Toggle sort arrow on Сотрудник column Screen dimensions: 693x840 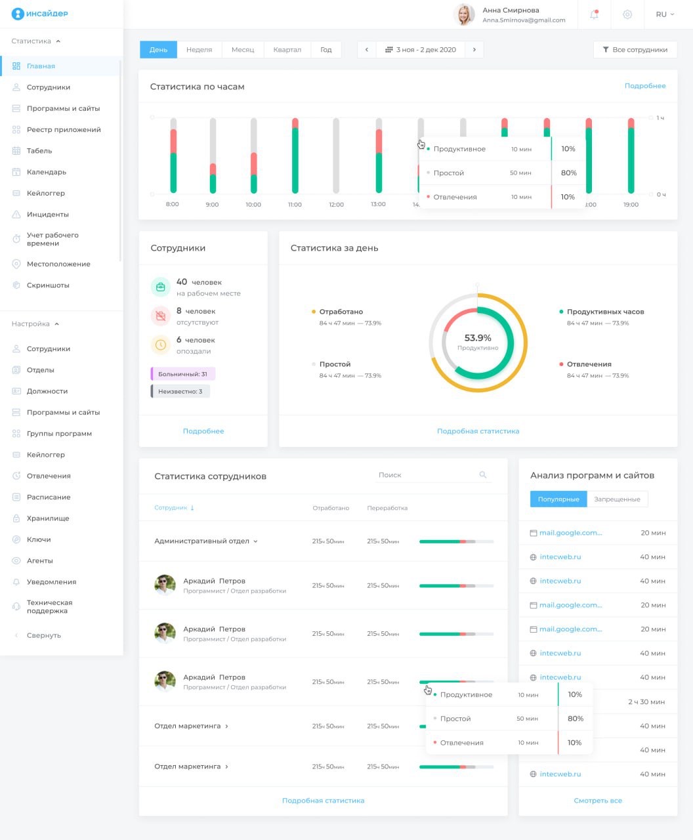tap(192, 508)
